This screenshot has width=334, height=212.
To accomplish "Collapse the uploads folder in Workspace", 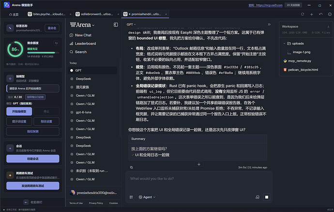I will coord(284,43).
